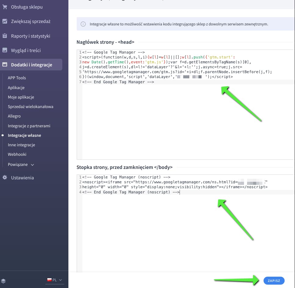
Task: Open Moje aplikacje
Action: pos(21,97)
